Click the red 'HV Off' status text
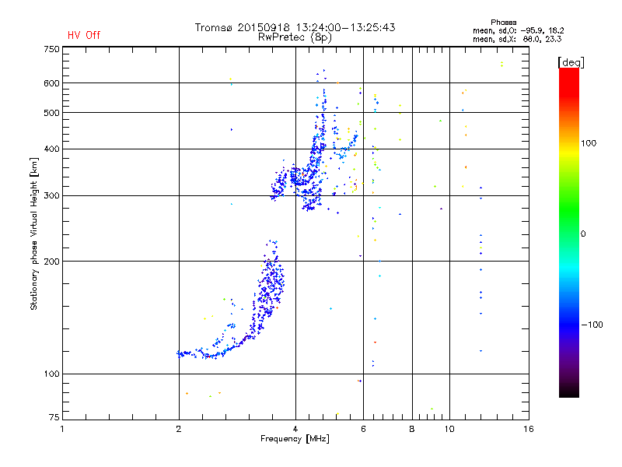 [84, 35]
